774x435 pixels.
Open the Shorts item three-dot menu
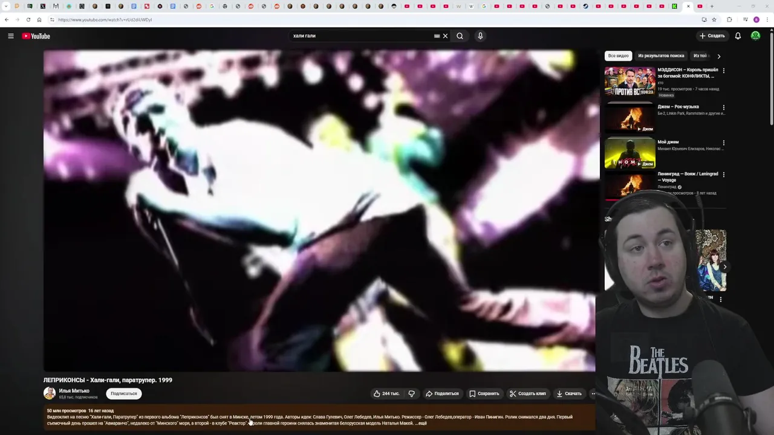720,299
